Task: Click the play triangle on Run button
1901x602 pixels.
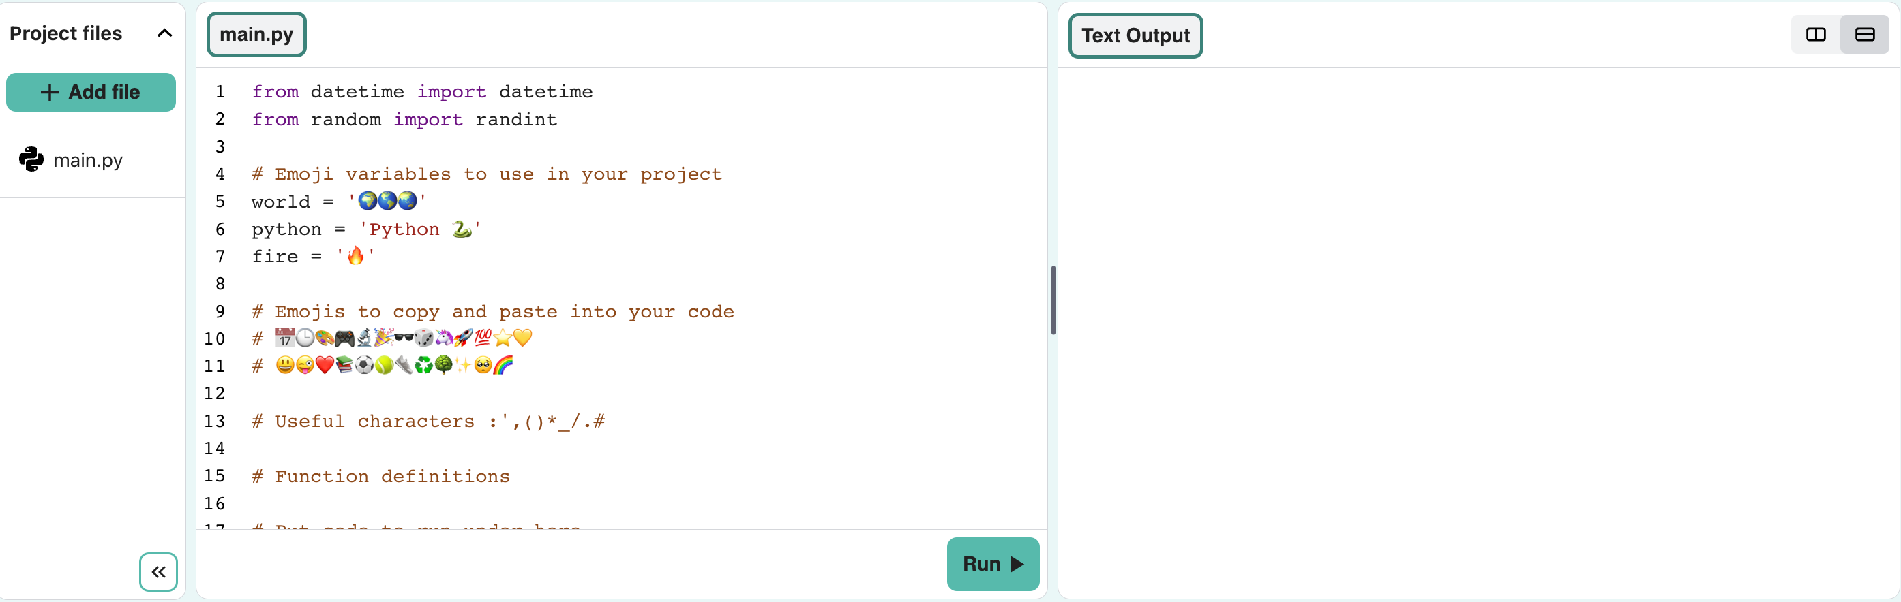Action: coord(1017,564)
